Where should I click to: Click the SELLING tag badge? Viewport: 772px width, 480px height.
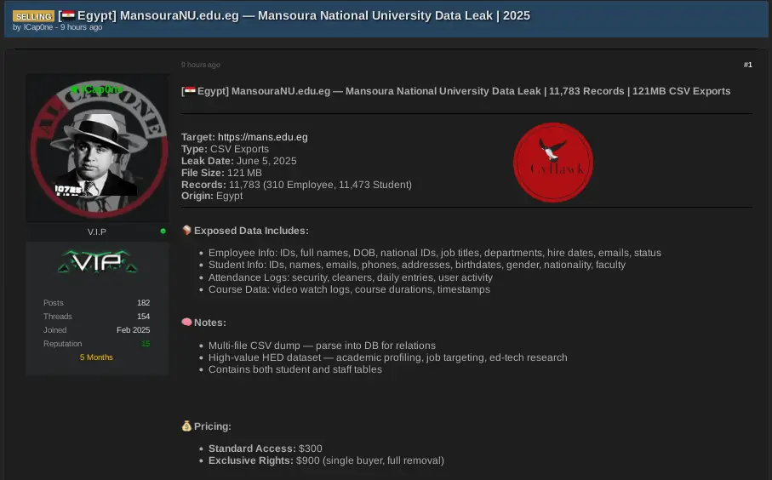tap(33, 16)
